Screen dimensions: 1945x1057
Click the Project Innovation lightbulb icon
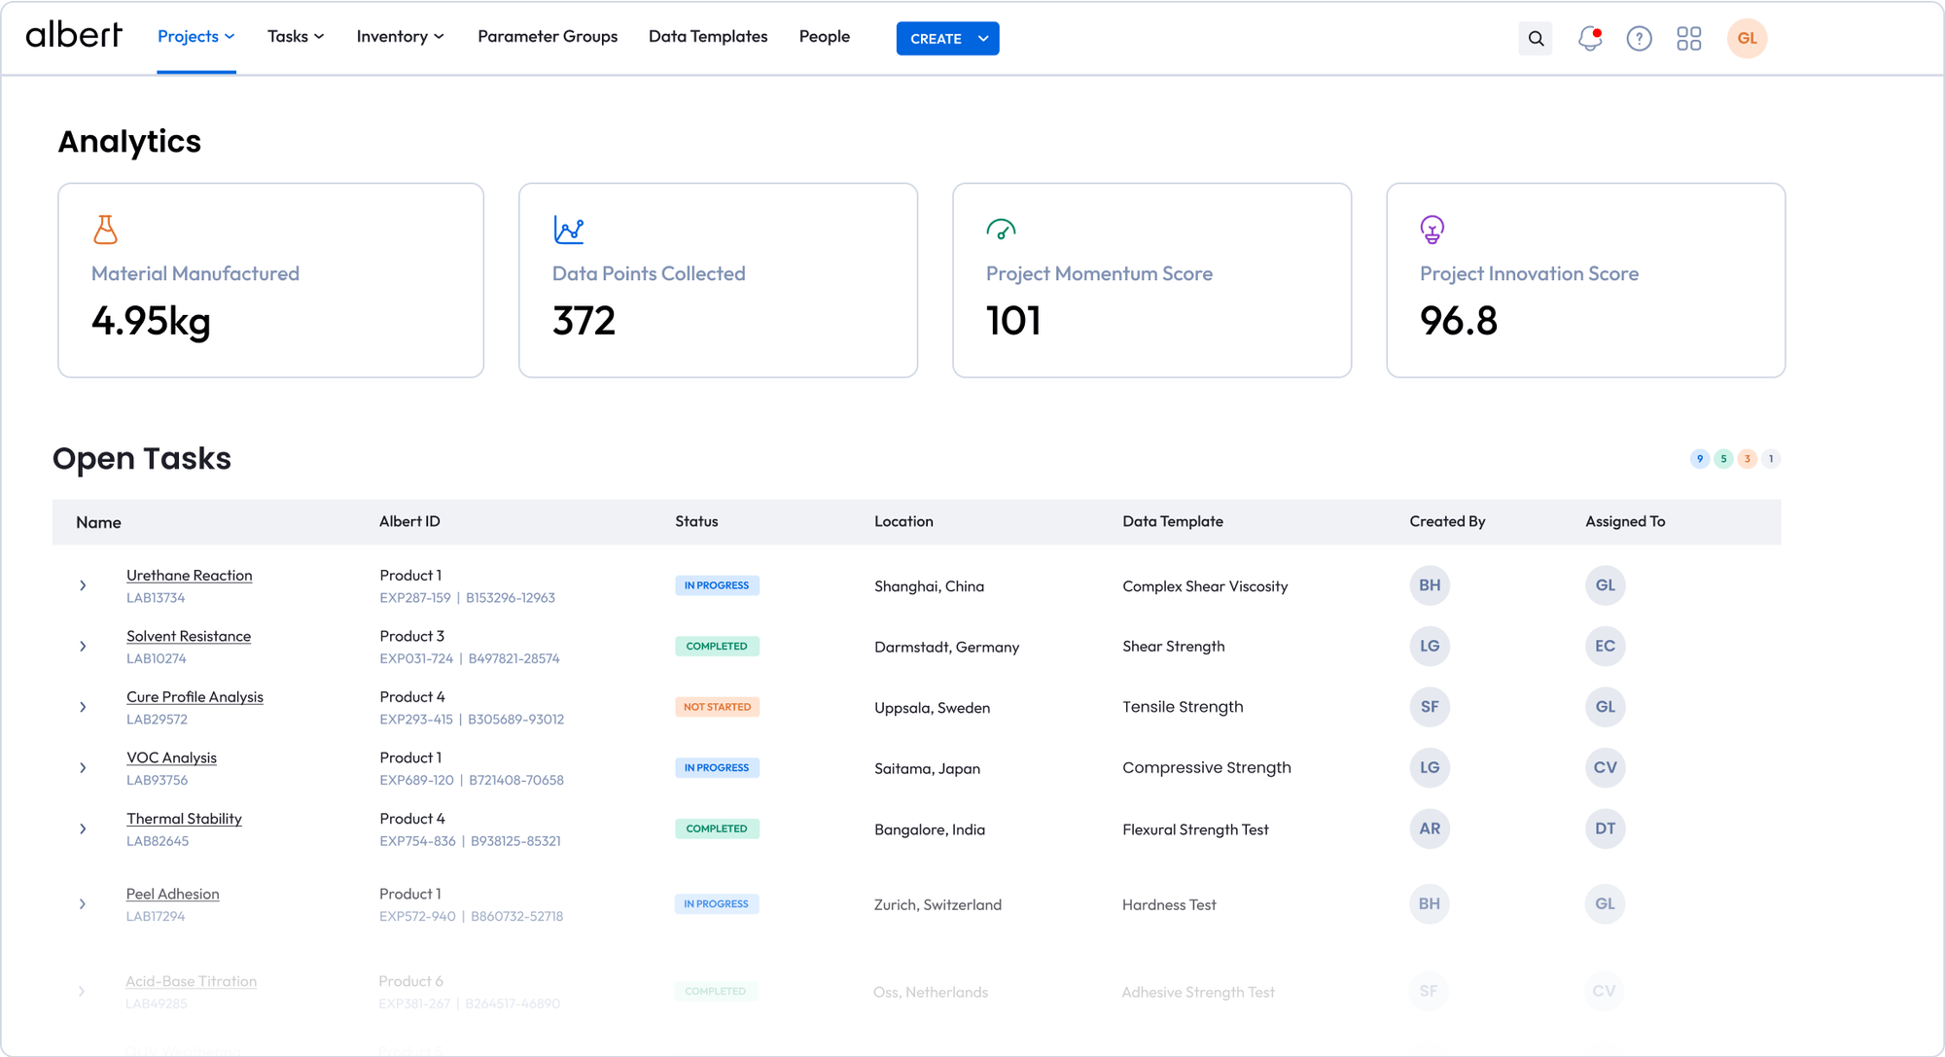point(1432,229)
